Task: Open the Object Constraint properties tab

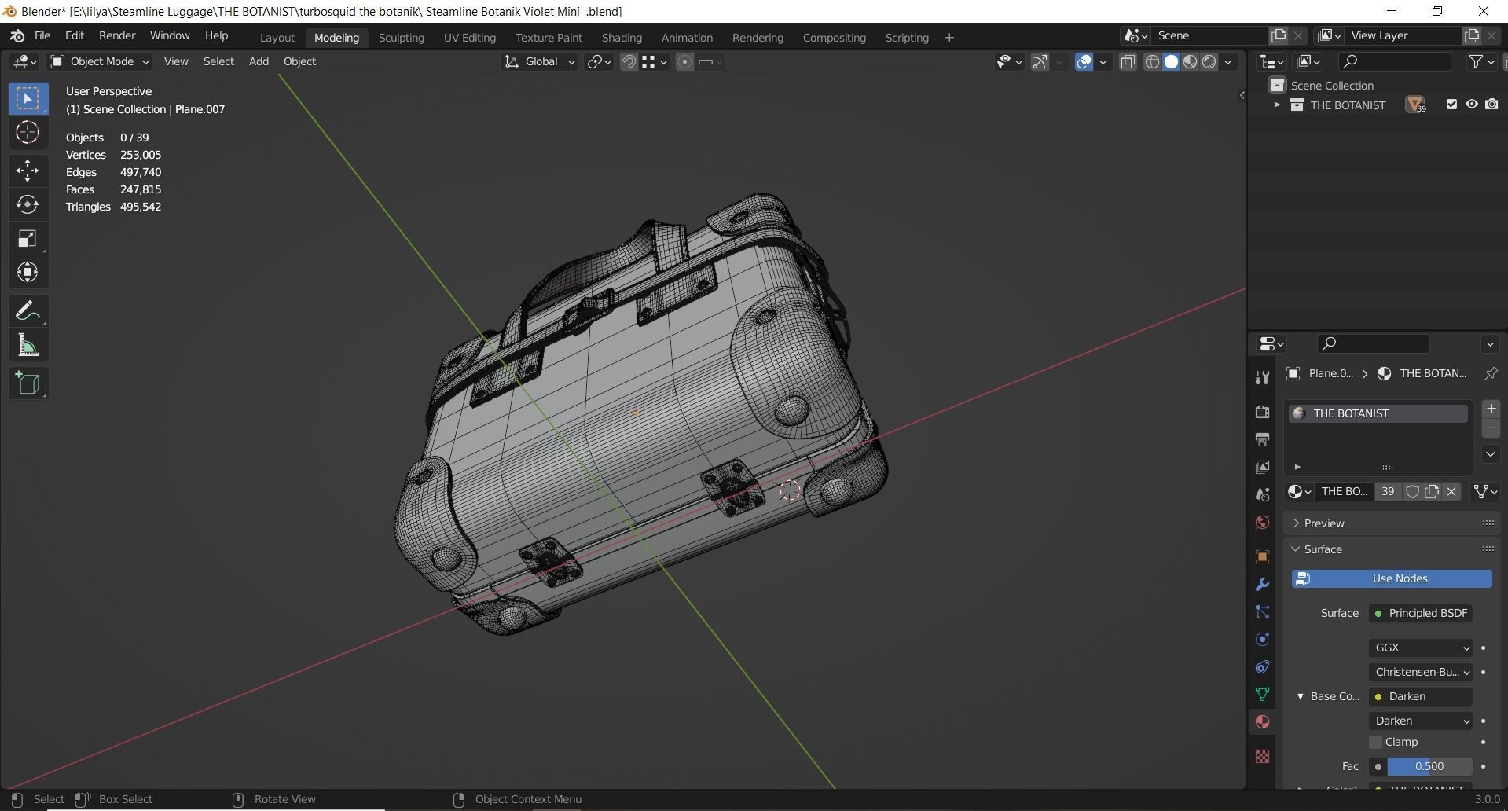Action: pyautogui.click(x=1262, y=667)
